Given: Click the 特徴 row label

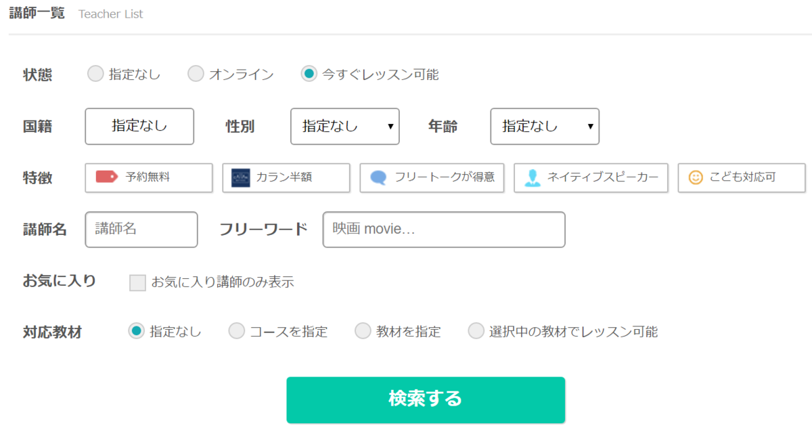Looking at the screenshot, I should 37,179.
